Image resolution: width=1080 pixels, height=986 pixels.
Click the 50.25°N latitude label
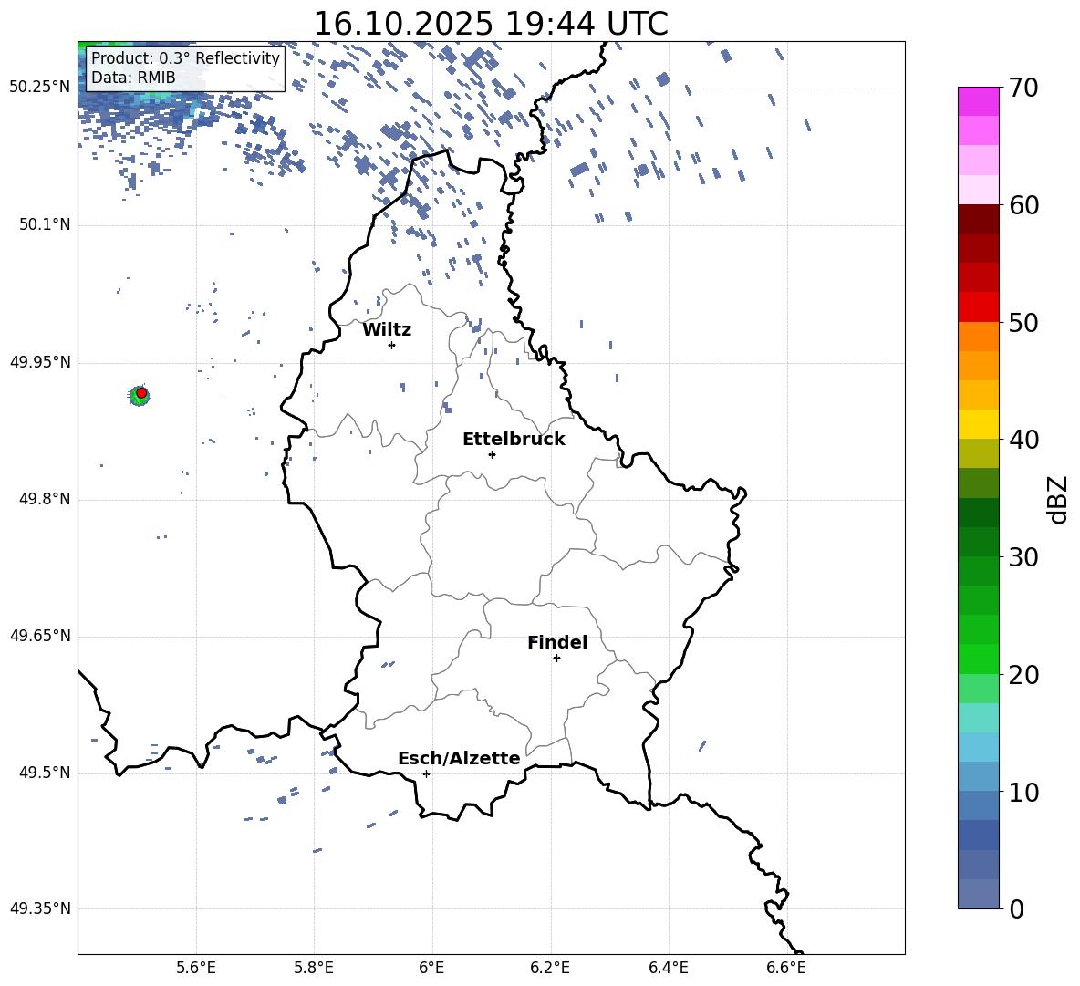coord(40,88)
